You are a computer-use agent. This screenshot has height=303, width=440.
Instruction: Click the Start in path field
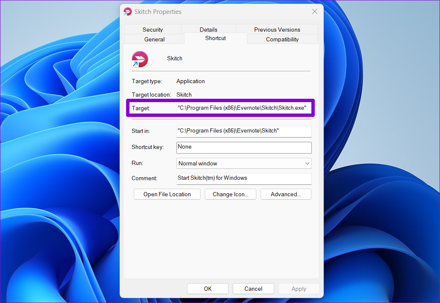pyautogui.click(x=244, y=132)
